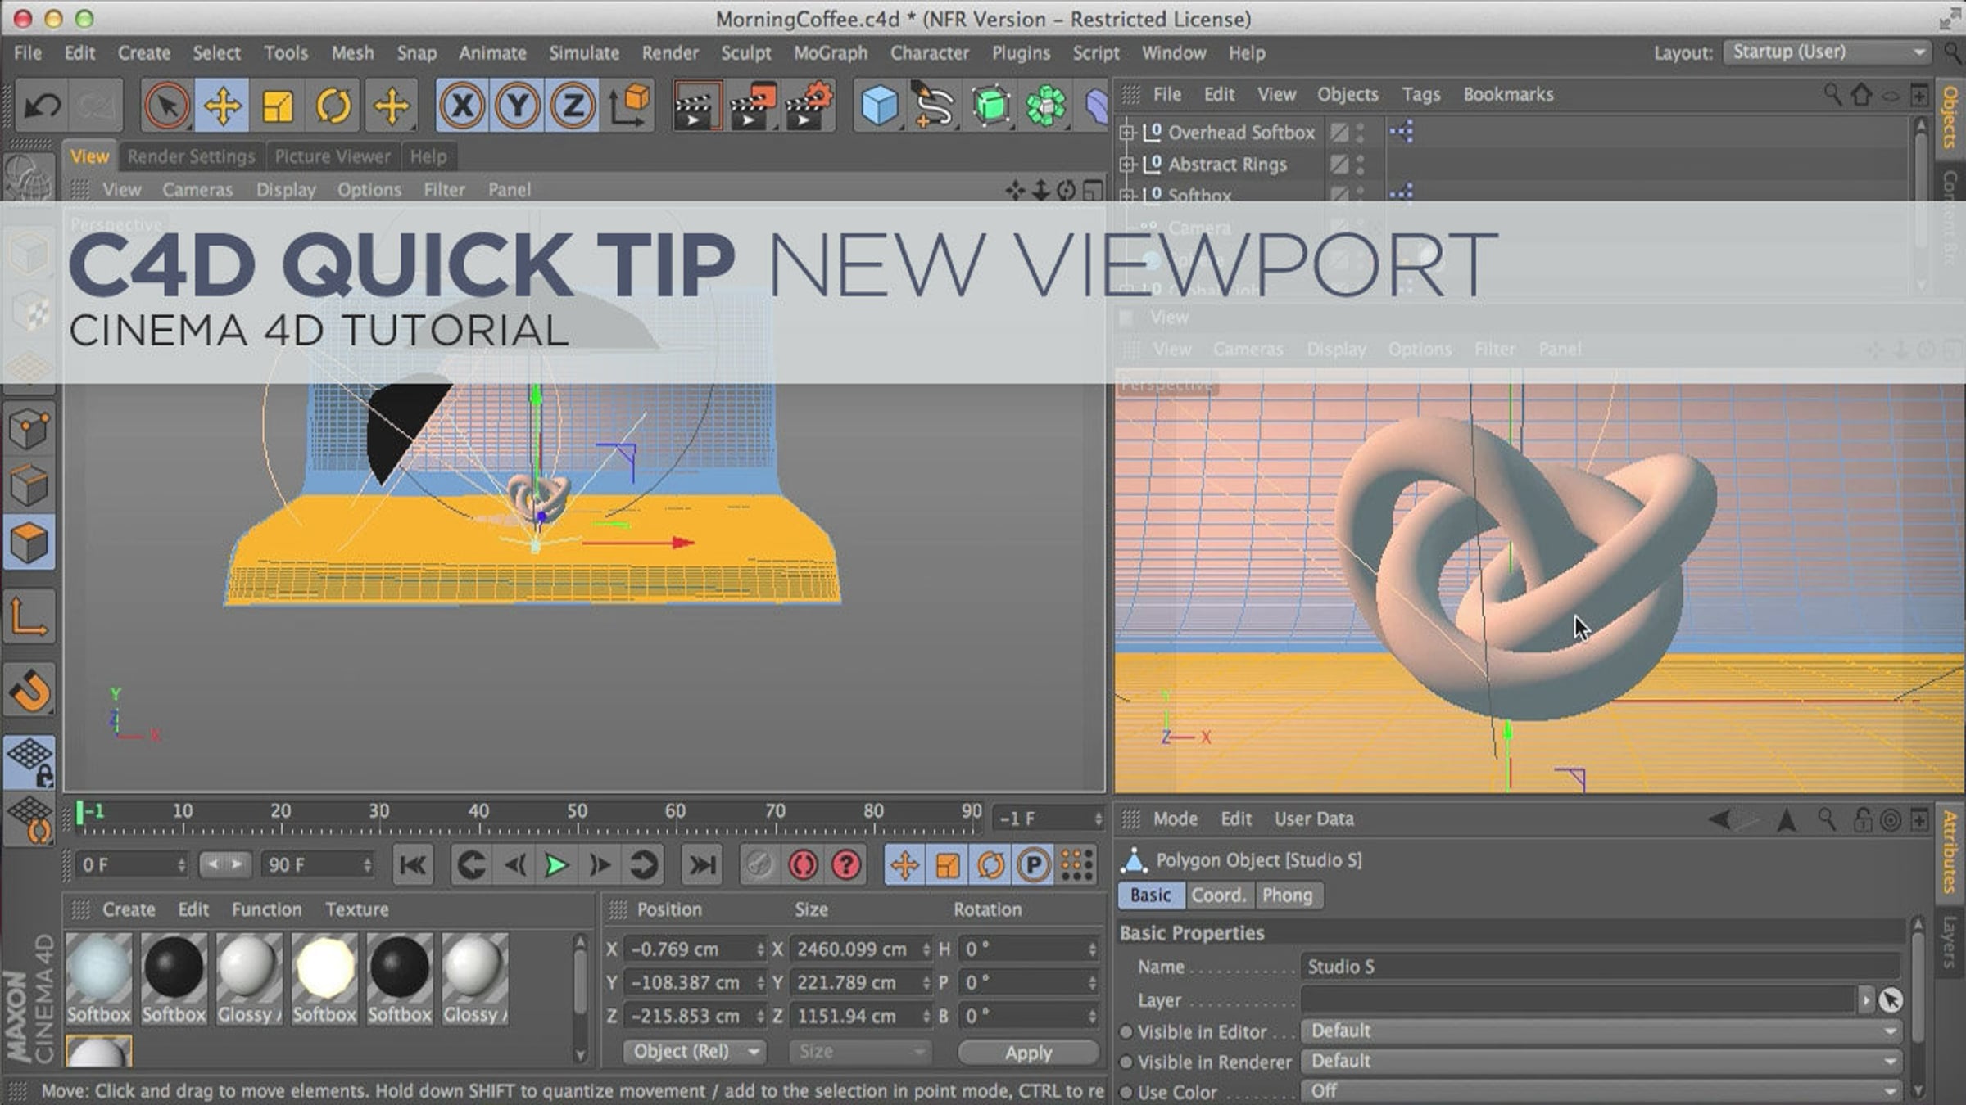
Task: Toggle Y axis lock
Action: (517, 106)
